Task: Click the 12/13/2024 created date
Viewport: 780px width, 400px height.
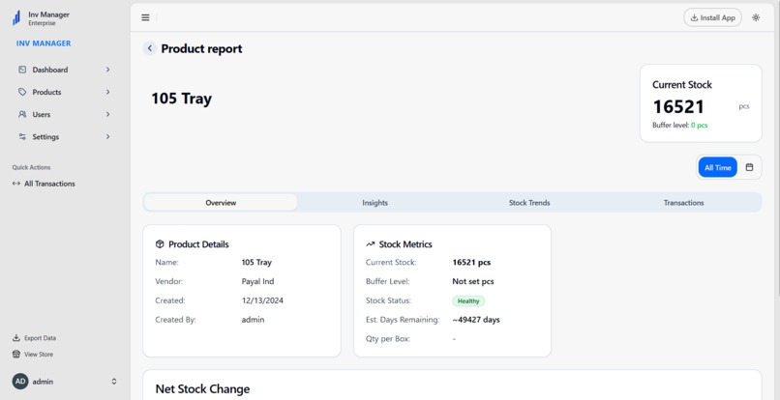Action: (262, 300)
